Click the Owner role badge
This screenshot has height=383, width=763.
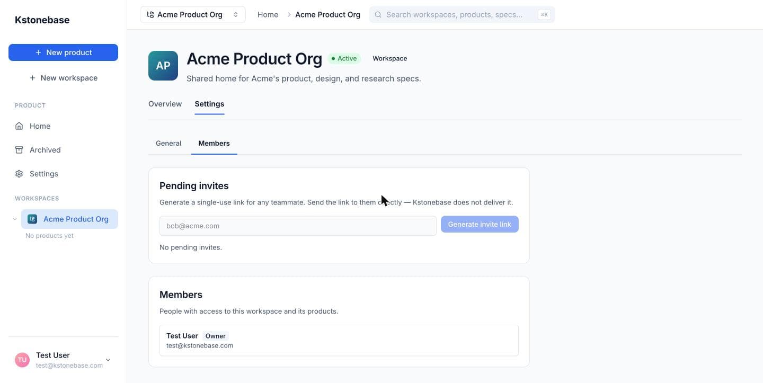pyautogui.click(x=216, y=336)
